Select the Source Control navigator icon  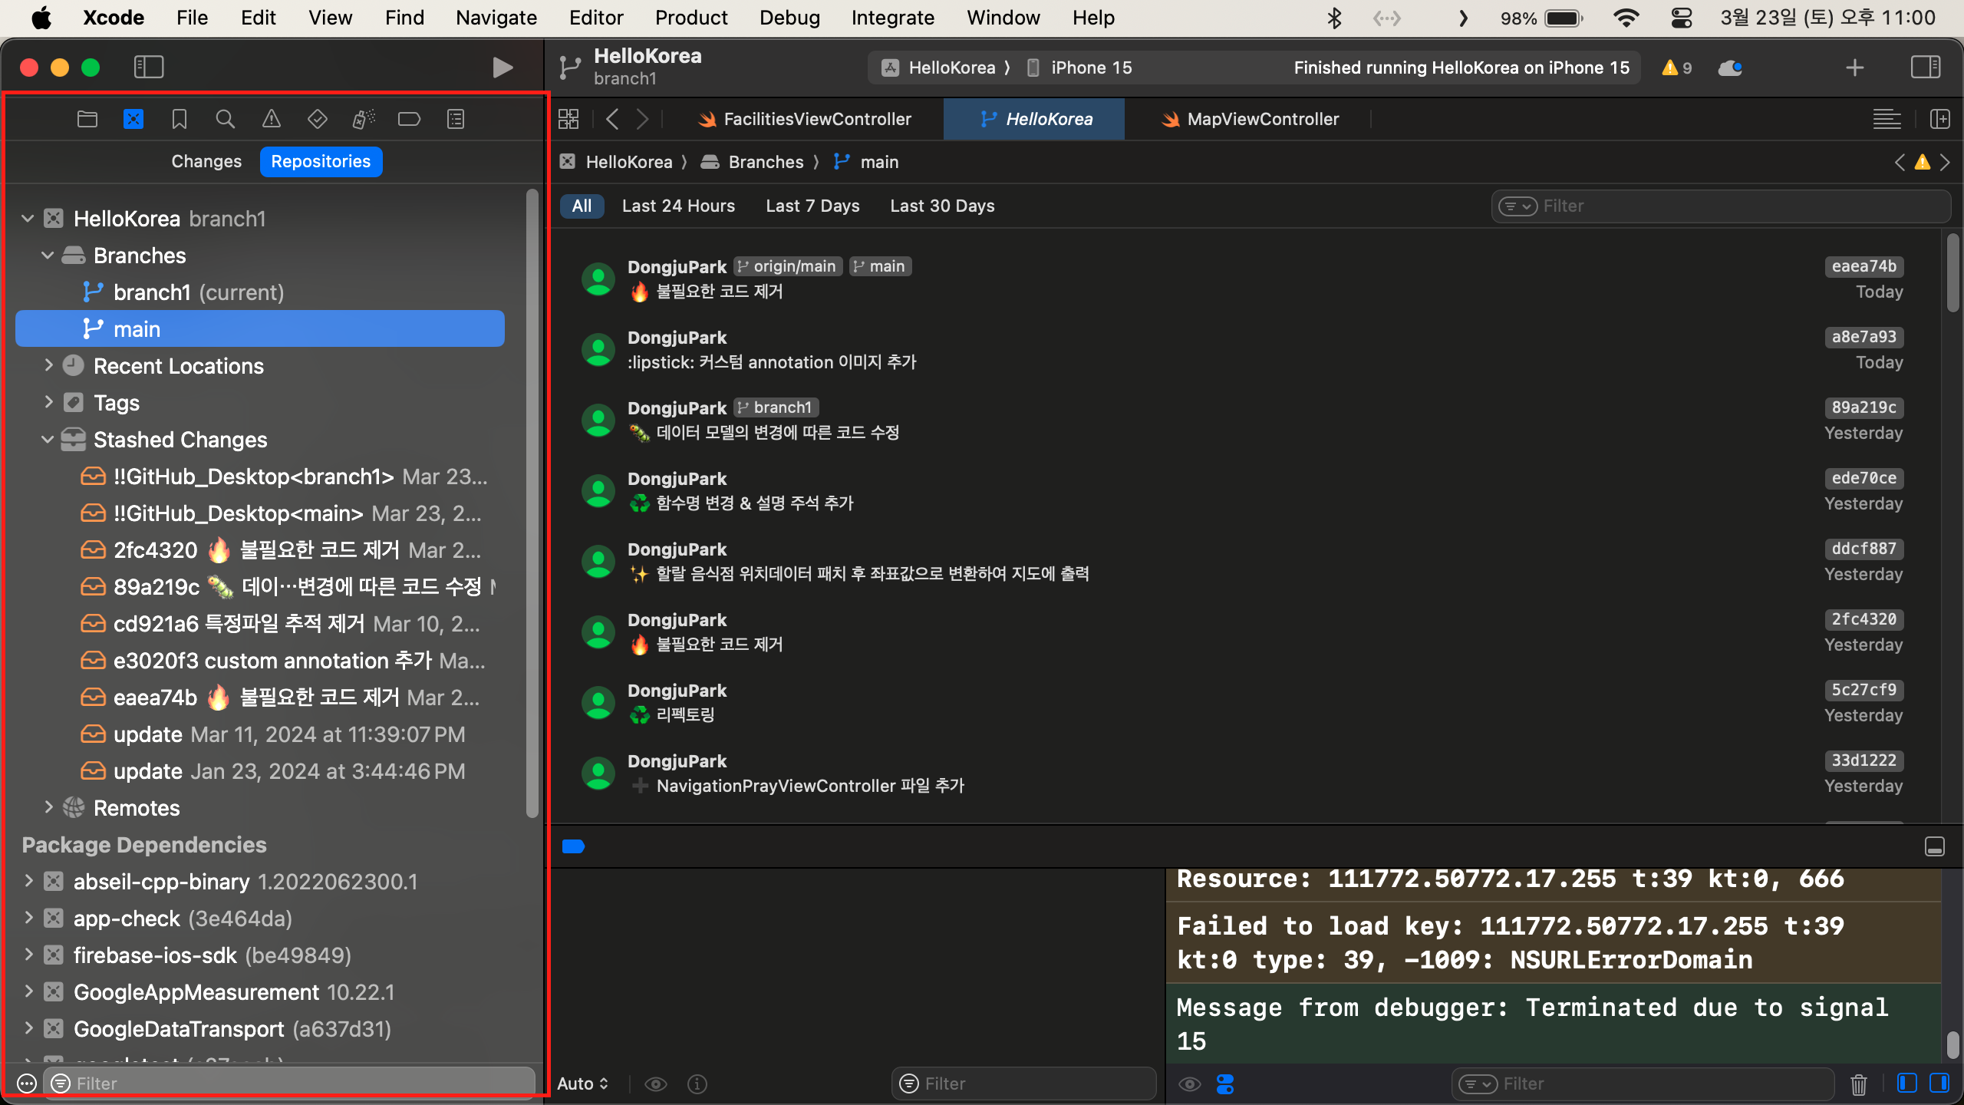133,119
